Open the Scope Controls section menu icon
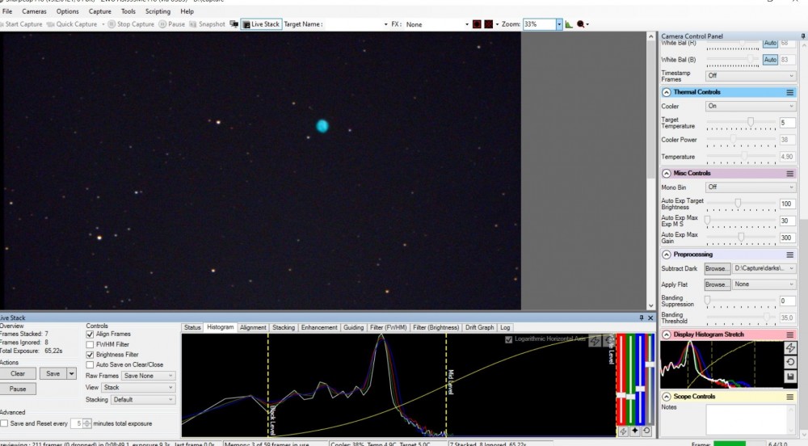Viewport: 808px width, 446px height. tap(789, 397)
